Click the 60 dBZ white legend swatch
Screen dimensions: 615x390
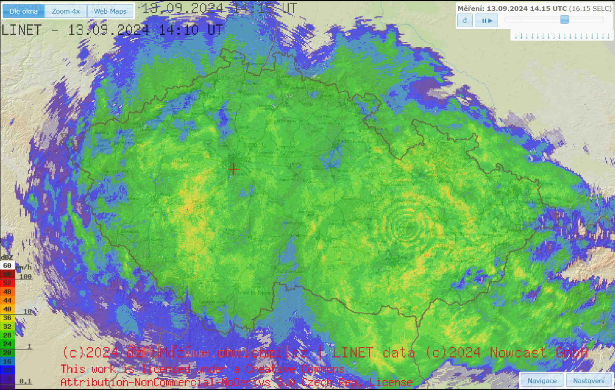coord(7,265)
